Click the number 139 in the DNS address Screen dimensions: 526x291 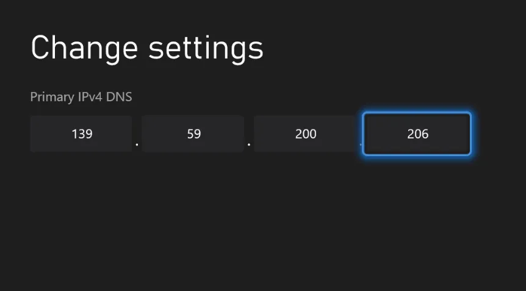(x=82, y=134)
